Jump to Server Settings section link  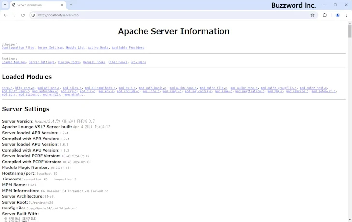point(42,62)
